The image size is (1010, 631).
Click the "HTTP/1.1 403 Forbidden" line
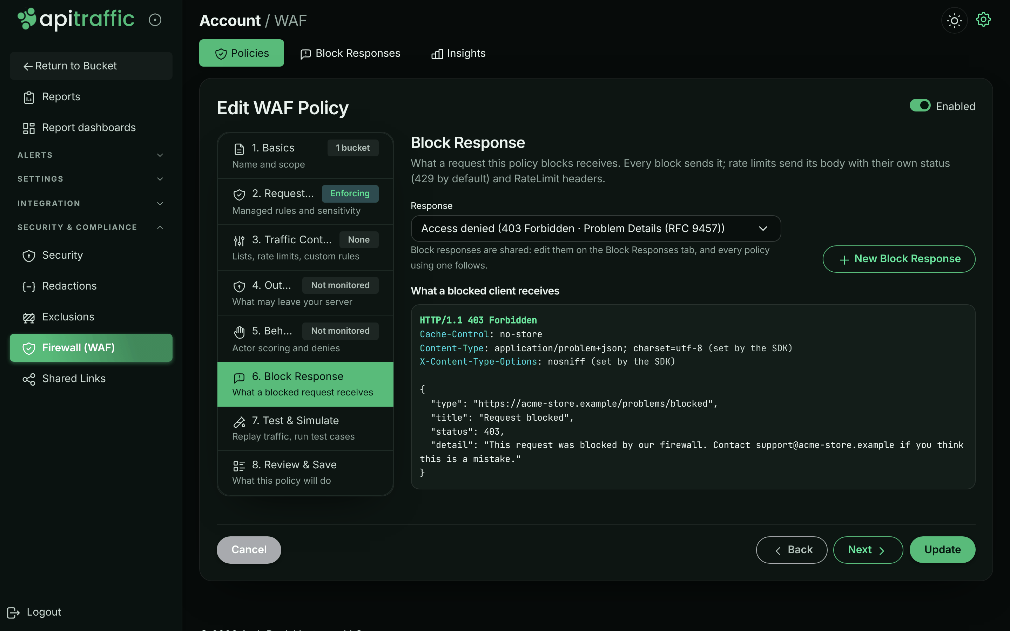(478, 320)
